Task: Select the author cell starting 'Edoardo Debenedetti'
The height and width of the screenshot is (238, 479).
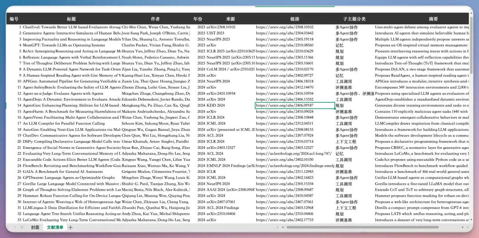Action: tap(156, 99)
